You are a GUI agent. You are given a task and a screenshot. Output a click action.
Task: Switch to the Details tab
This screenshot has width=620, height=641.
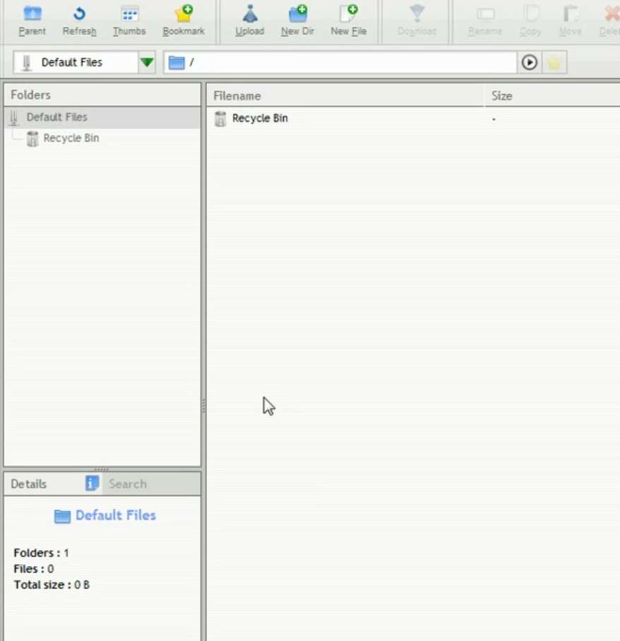tap(53, 484)
